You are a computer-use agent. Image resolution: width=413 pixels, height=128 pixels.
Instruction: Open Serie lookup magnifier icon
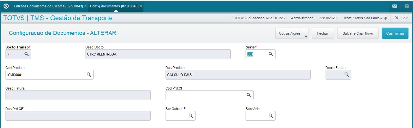coord(271,54)
